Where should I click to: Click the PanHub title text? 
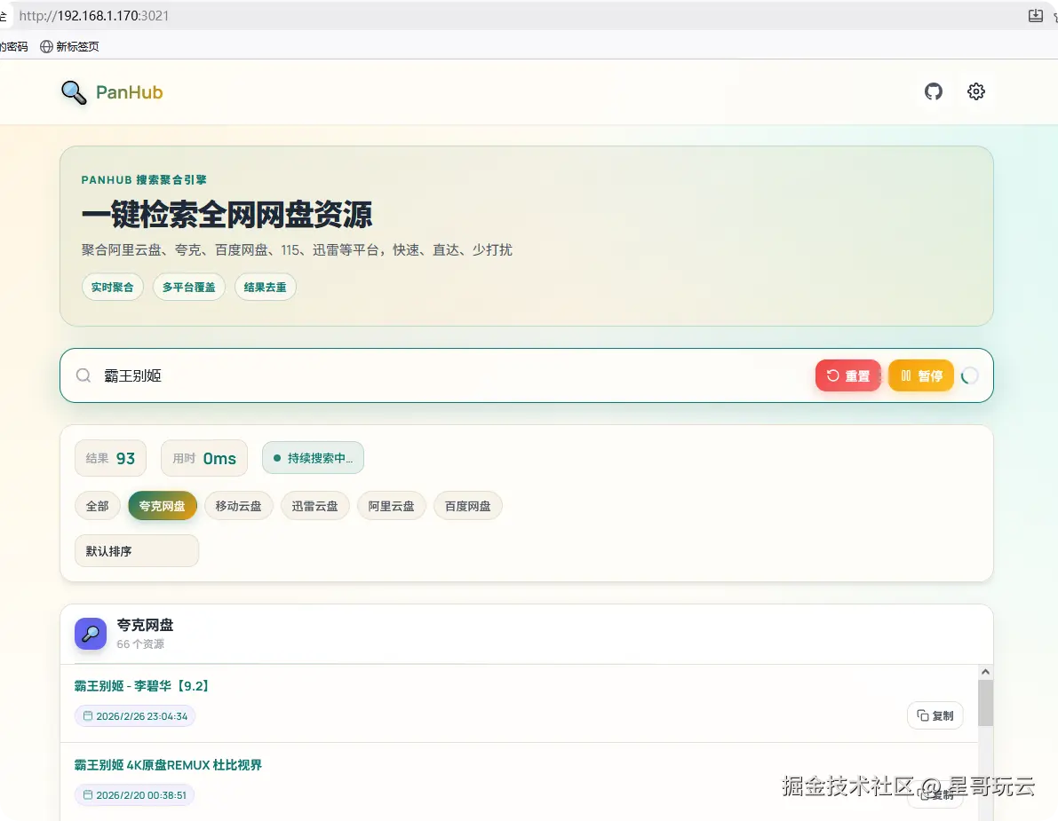tap(130, 92)
